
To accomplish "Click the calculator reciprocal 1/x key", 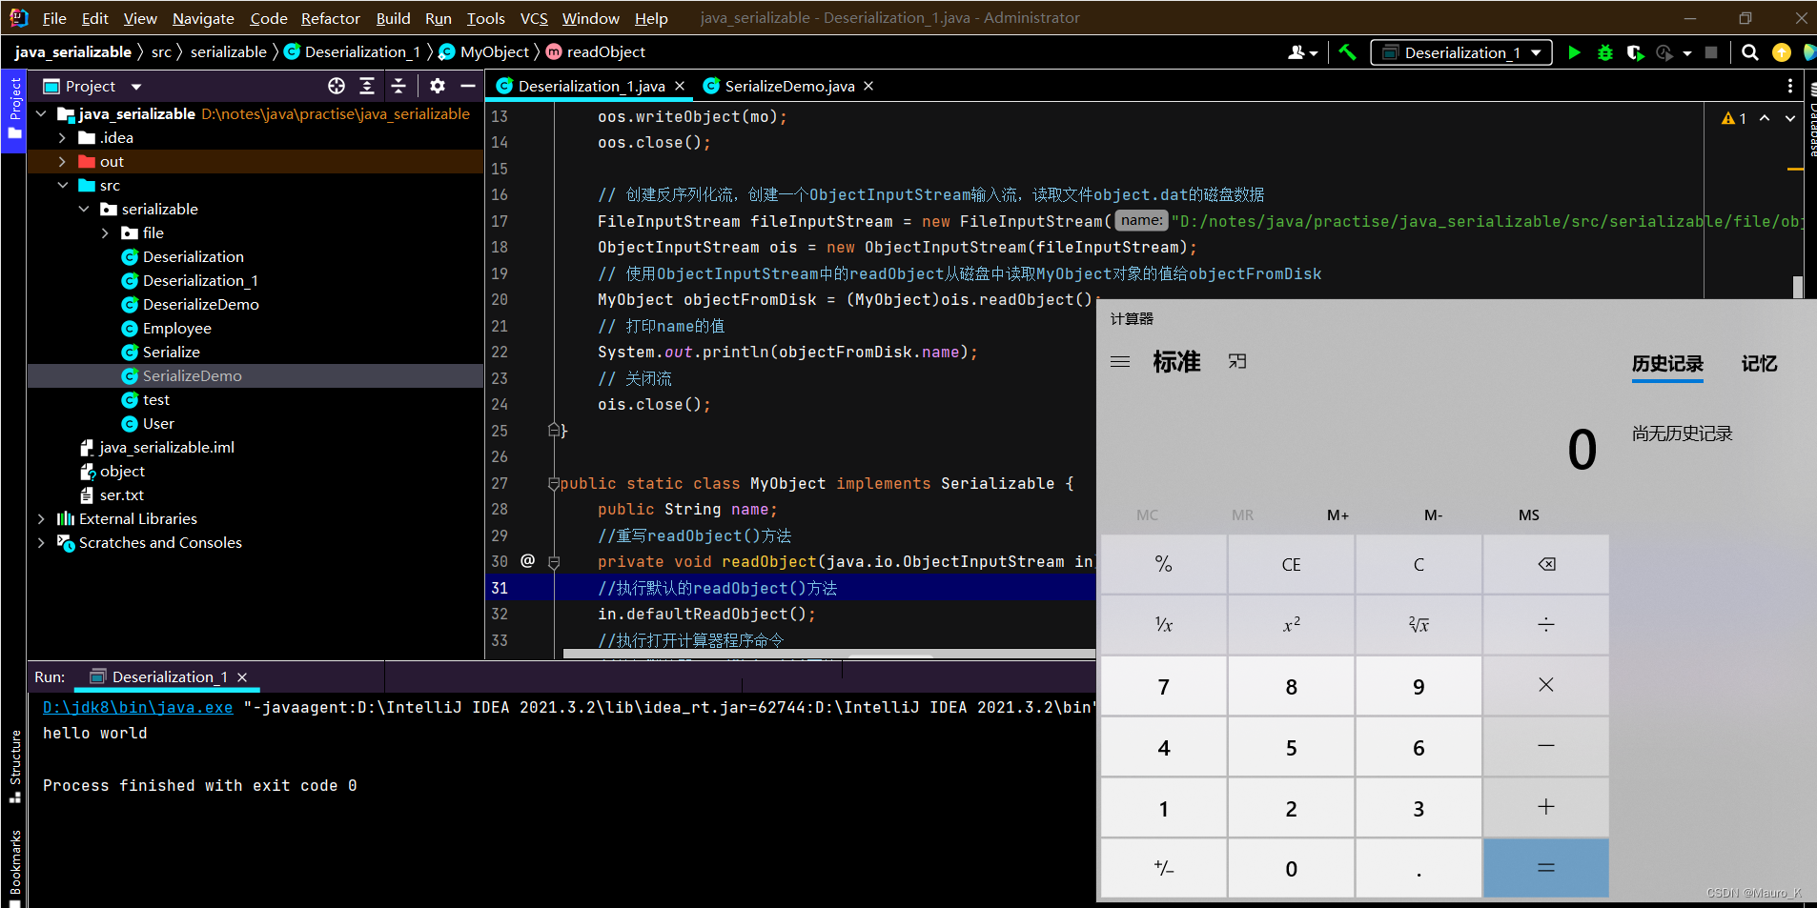I will 1164,625.
